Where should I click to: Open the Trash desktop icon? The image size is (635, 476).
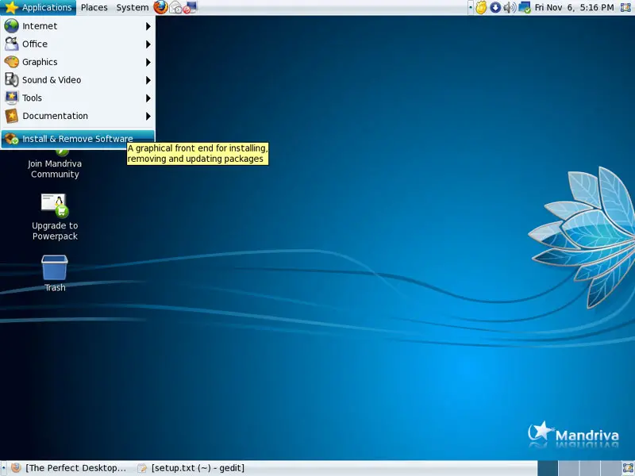pos(55,267)
